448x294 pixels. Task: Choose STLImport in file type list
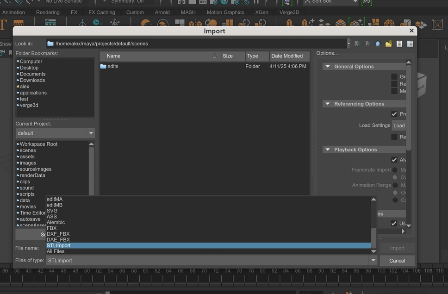[x=208, y=245]
